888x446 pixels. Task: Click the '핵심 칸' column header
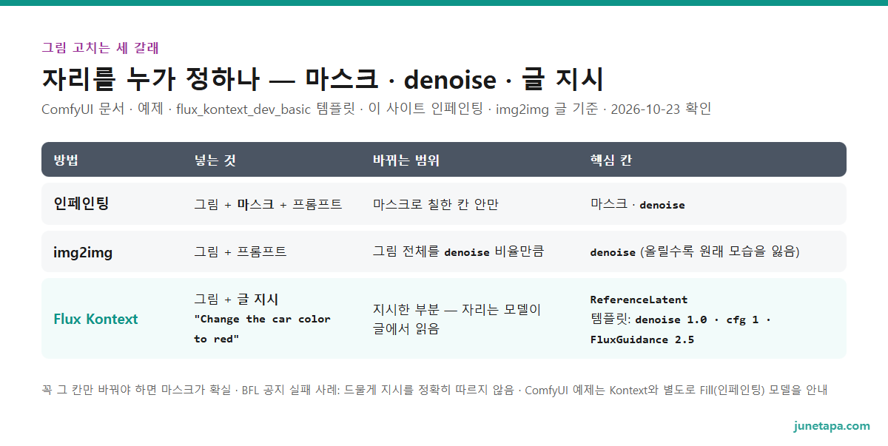pyautogui.click(x=610, y=160)
